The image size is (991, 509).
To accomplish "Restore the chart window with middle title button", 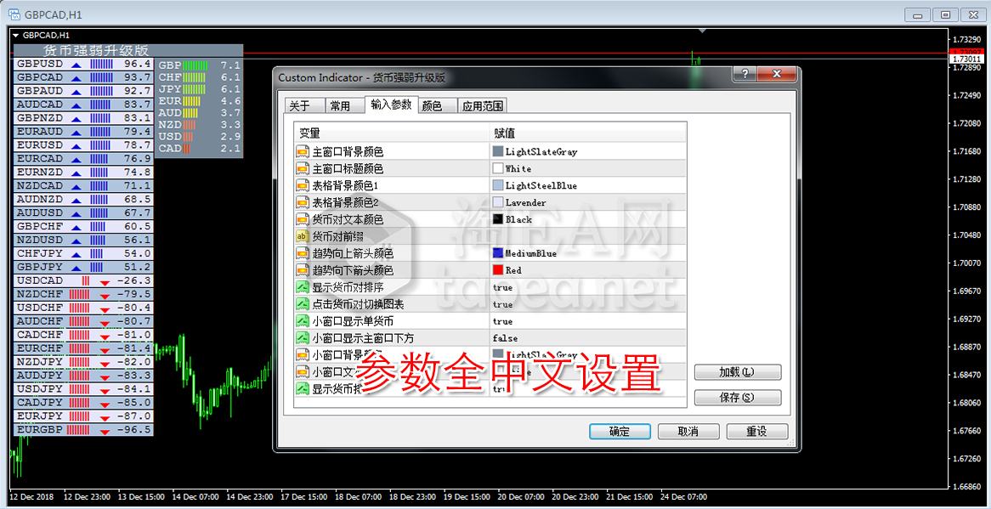I will click(945, 14).
